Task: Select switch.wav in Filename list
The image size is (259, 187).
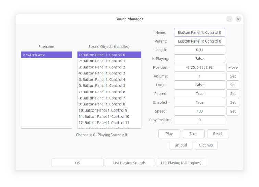Action: (x=46, y=55)
